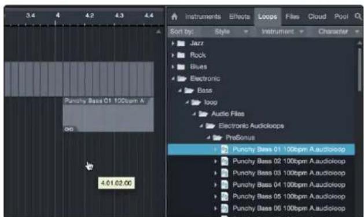Select Punchy Bass 02 100bpm A.audioloop
364x217 pixels.
click(x=289, y=161)
